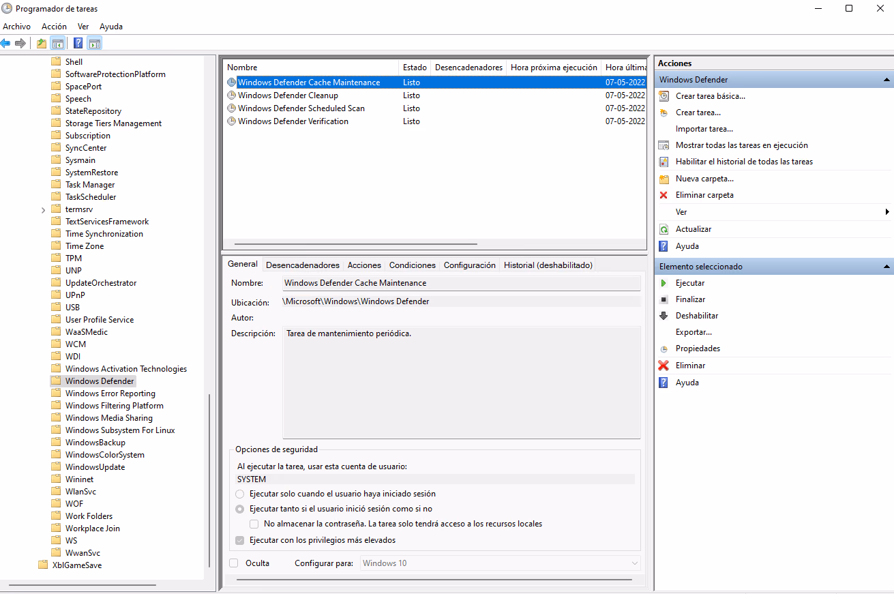Click the green Actualizar refresh icon
This screenshot has height=594, width=894.
[664, 229]
